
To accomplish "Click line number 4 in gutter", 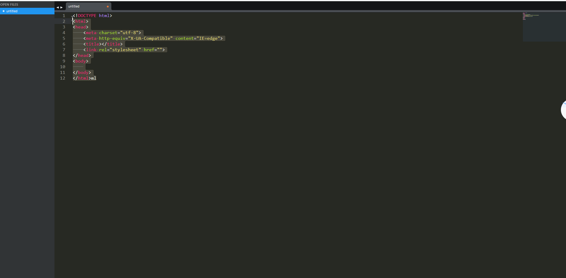I will [64, 33].
